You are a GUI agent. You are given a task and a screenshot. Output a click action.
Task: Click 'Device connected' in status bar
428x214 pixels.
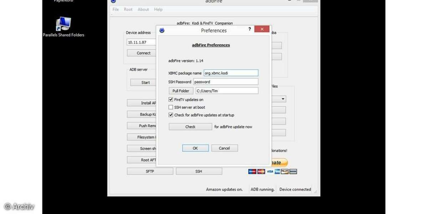coord(295,189)
